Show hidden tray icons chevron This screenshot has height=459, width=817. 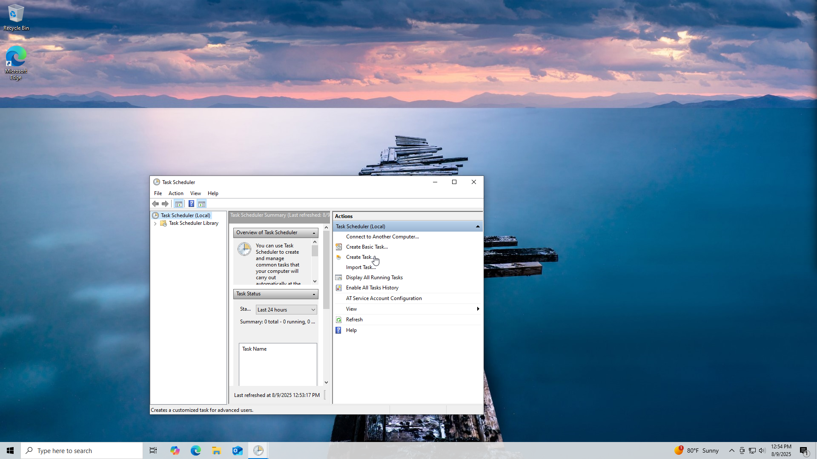point(731,450)
